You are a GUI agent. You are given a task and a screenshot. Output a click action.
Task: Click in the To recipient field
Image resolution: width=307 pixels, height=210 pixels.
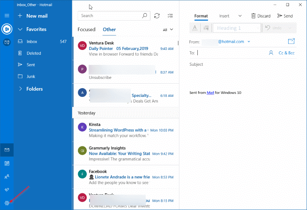(x=231, y=53)
